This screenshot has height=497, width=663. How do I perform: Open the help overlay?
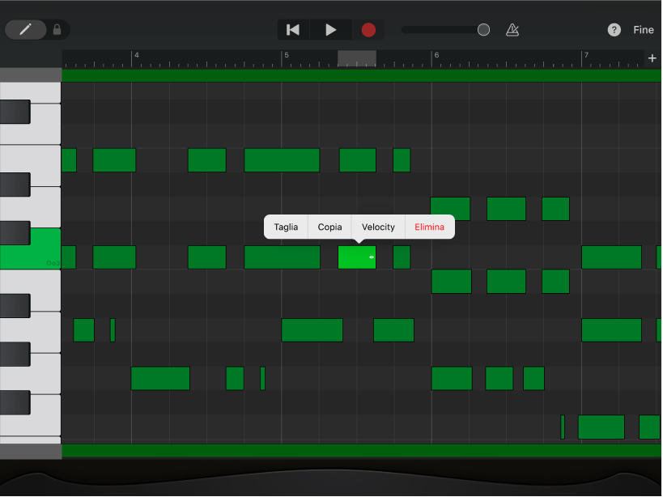coord(613,30)
